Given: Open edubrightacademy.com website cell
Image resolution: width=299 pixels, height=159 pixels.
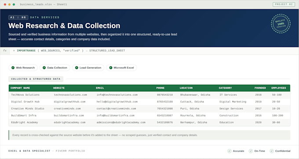Looking at the screenshot, I should pos(69,123).
